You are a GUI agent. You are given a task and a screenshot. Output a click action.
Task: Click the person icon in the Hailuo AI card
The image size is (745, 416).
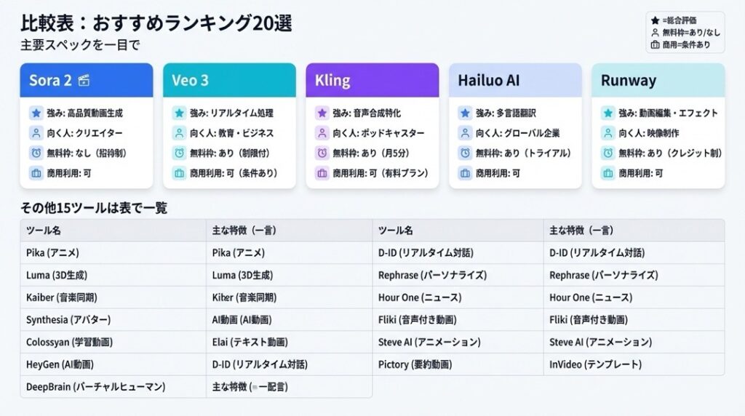464,133
